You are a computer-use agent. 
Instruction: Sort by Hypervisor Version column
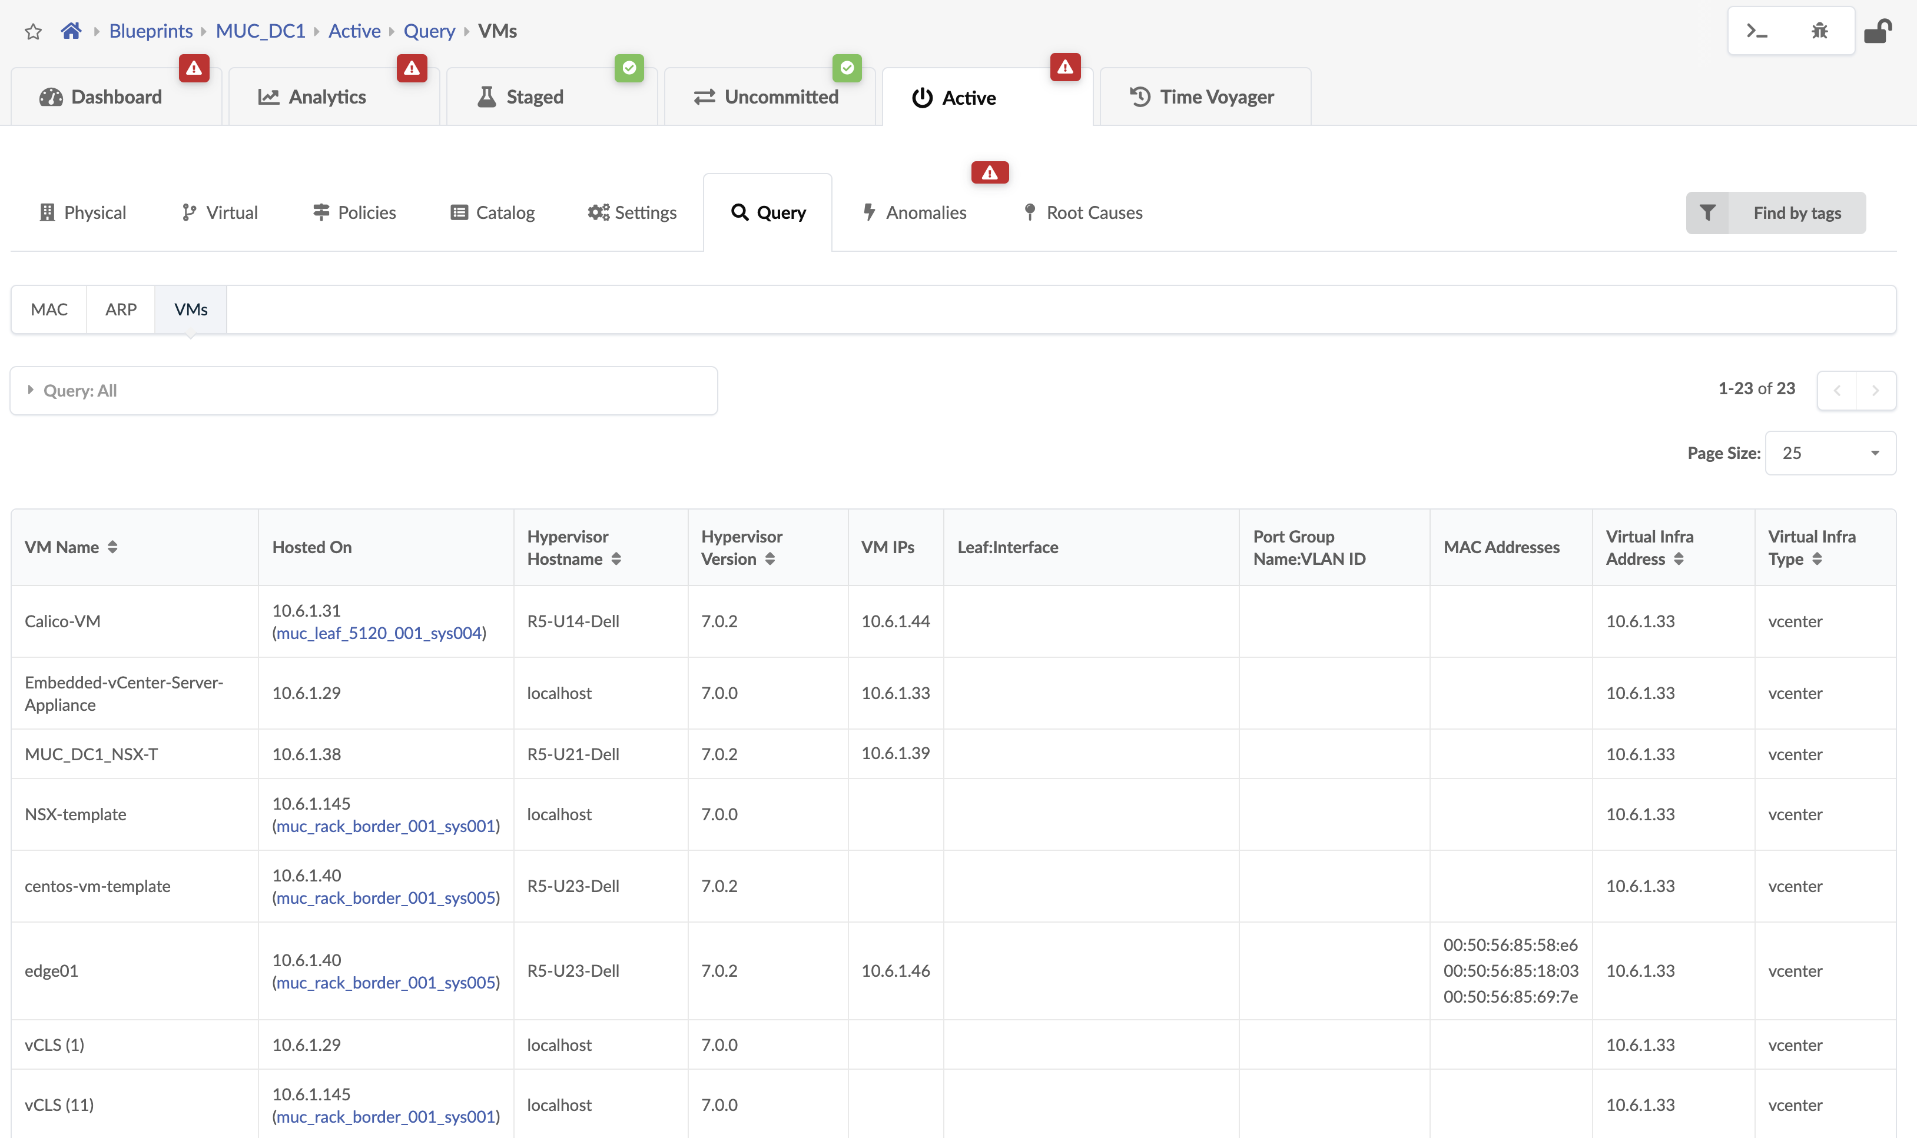click(x=770, y=559)
